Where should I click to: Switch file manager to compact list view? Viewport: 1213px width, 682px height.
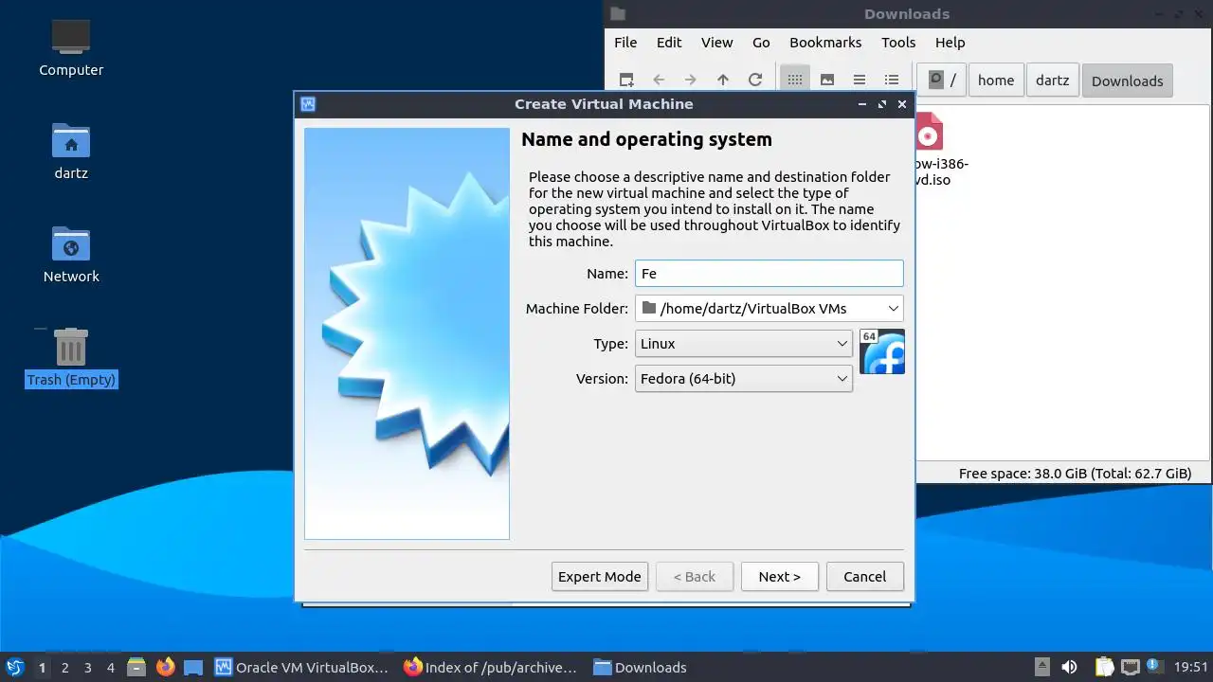[x=860, y=81]
